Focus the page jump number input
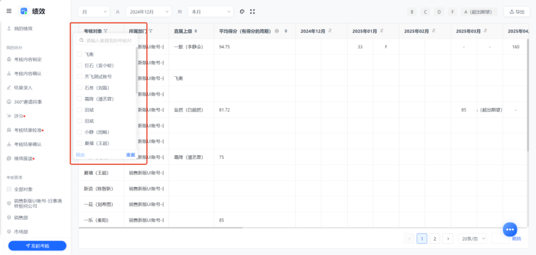Image resolution: width=536 pixels, height=255 pixels. 500,239
